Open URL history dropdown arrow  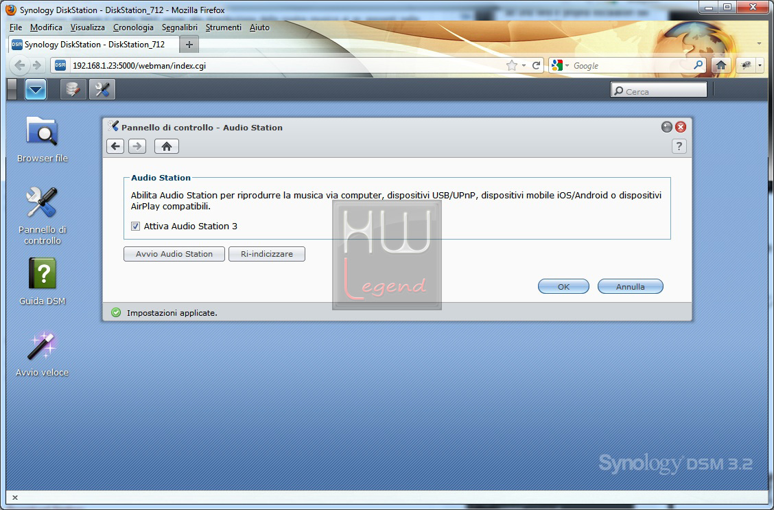click(x=524, y=66)
